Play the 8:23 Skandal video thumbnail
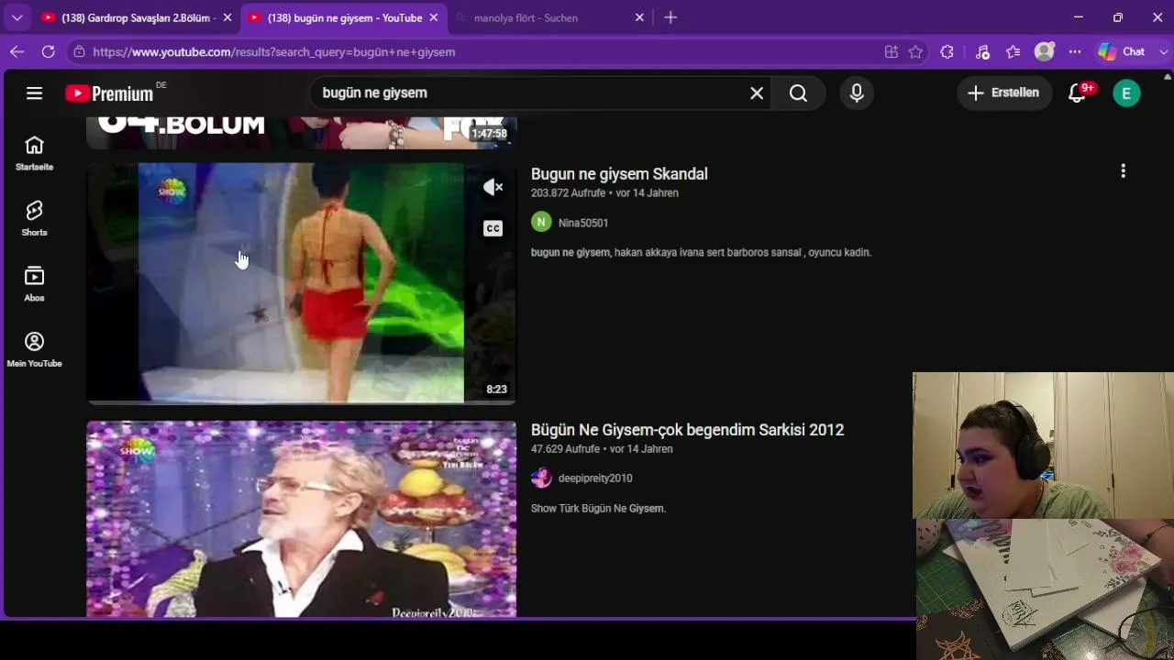Screen dimensions: 1174x660 pyautogui.click(x=302, y=282)
